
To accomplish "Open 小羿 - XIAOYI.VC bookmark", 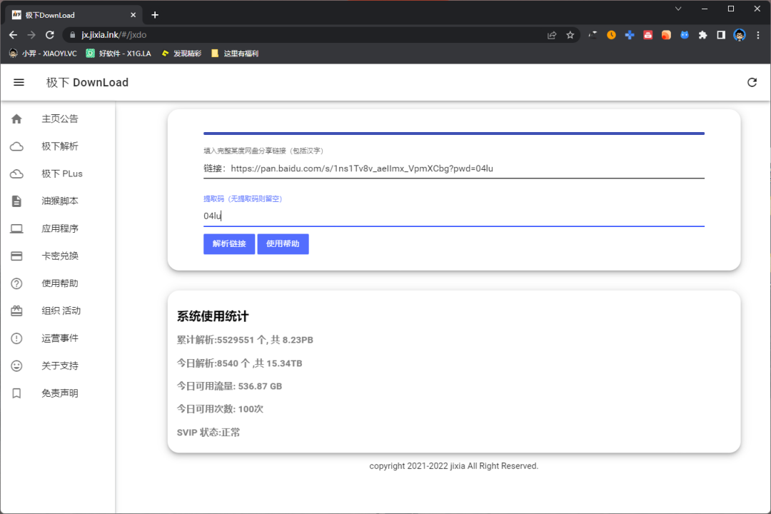I will pyautogui.click(x=44, y=53).
